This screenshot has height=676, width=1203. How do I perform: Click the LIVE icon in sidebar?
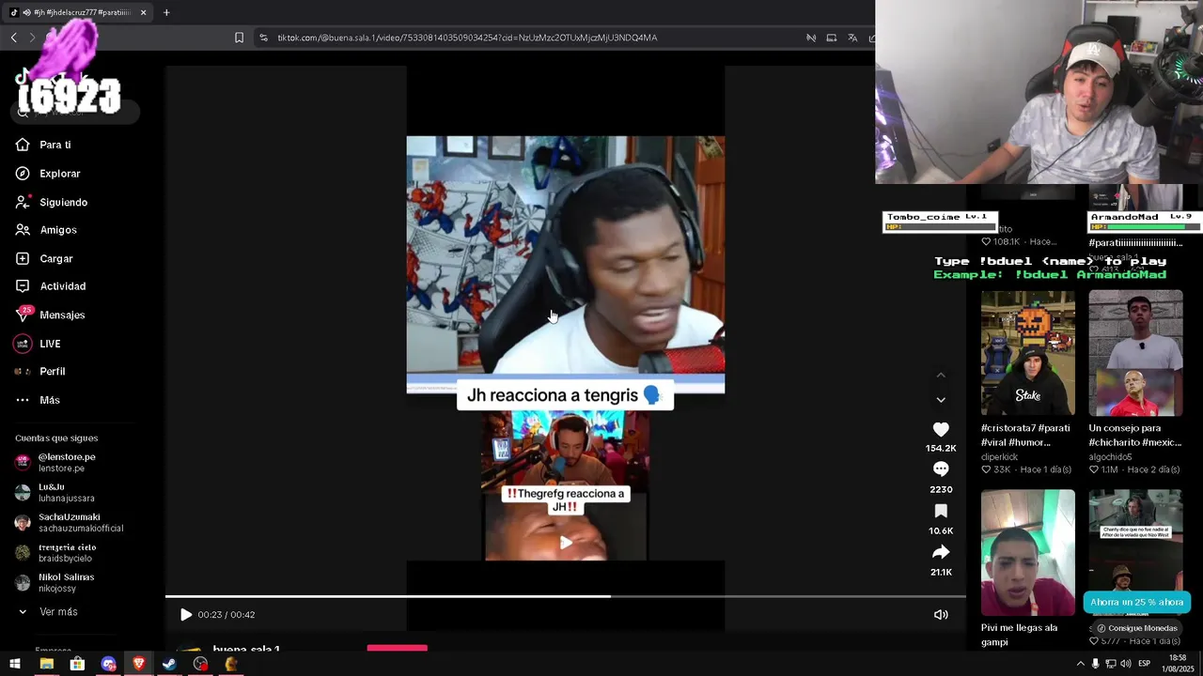pos(23,344)
